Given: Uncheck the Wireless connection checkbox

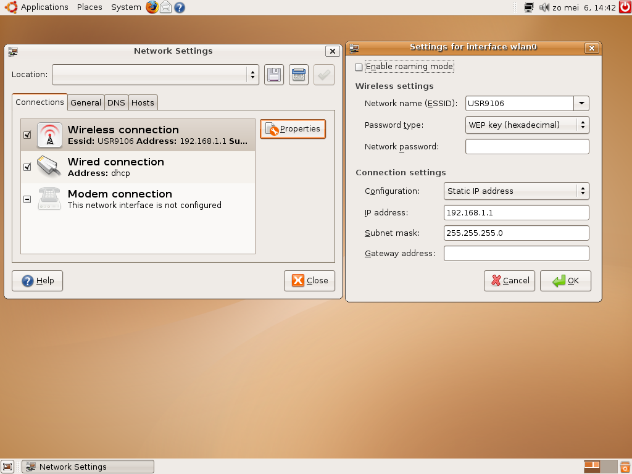Looking at the screenshot, I should pos(27,135).
